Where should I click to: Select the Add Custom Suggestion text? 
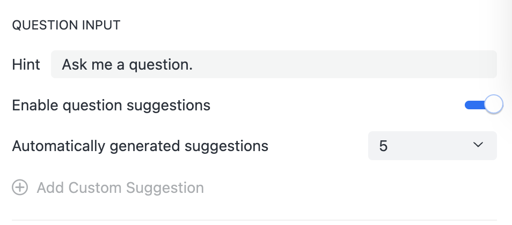[120, 187]
